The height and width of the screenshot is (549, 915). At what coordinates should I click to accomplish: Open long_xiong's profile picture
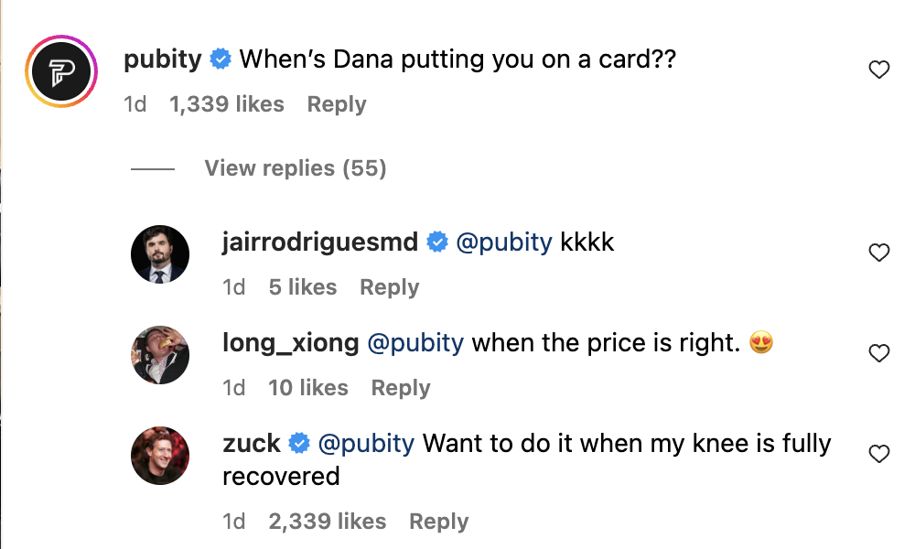pos(160,354)
